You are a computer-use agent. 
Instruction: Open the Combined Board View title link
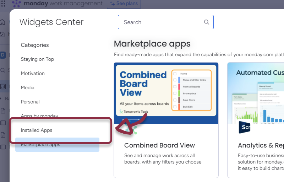pos(159,145)
